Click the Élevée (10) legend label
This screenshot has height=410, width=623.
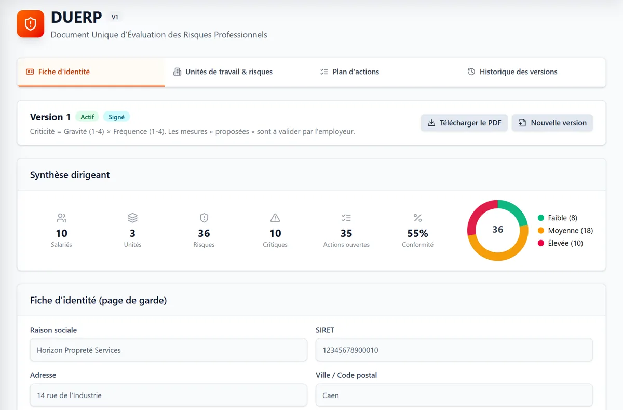(x=565, y=243)
